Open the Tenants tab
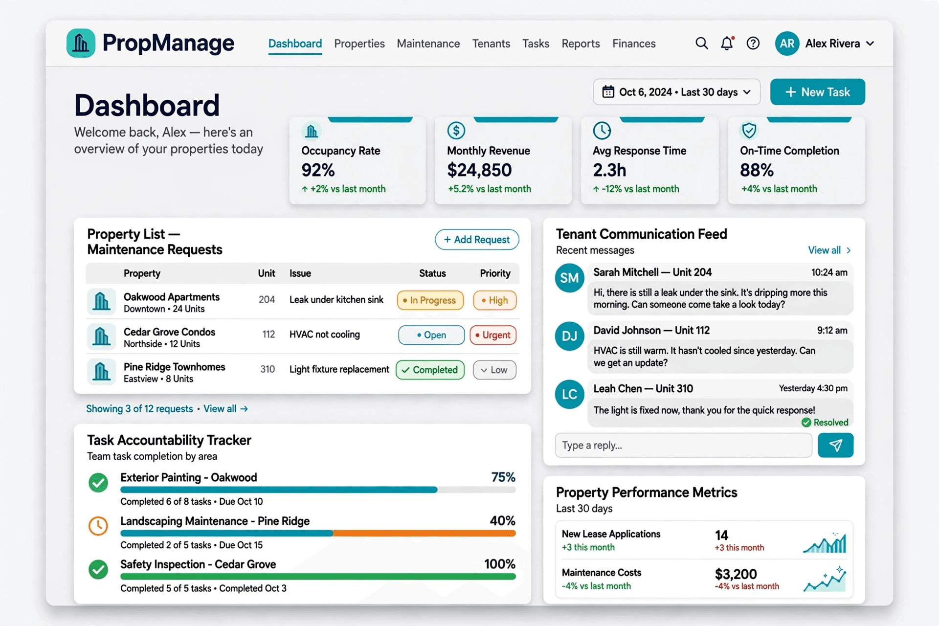This screenshot has height=626, width=939. click(x=491, y=44)
